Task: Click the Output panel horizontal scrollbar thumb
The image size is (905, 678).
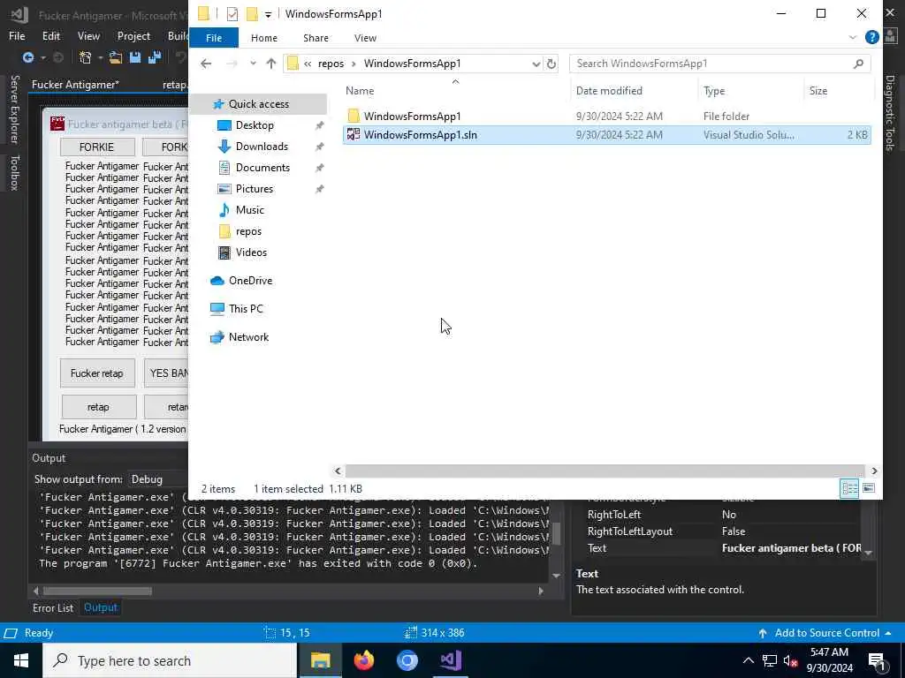Action: point(97,591)
